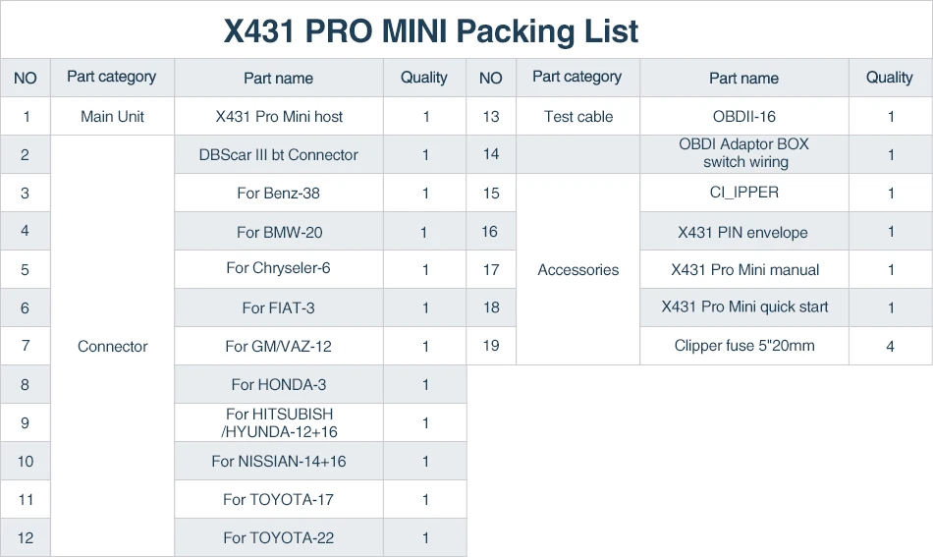Click the DBScar III bt Connector cell
Image resolution: width=933 pixels, height=557 pixels.
tap(279, 155)
